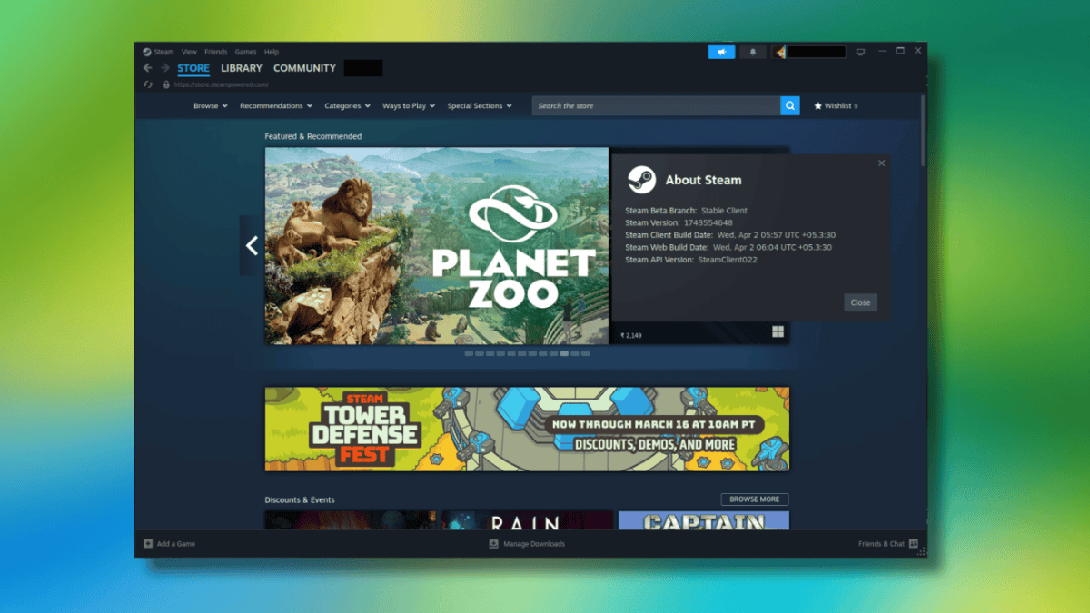Expand the Recommendations dropdown

tap(275, 106)
